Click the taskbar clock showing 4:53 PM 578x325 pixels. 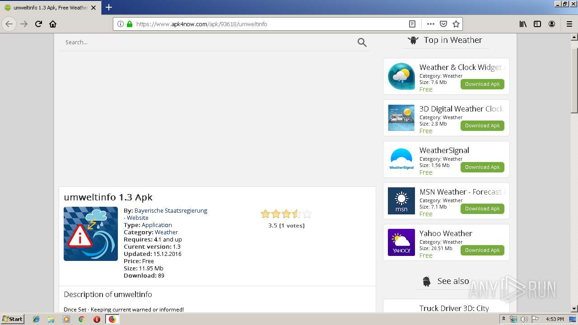click(555, 319)
